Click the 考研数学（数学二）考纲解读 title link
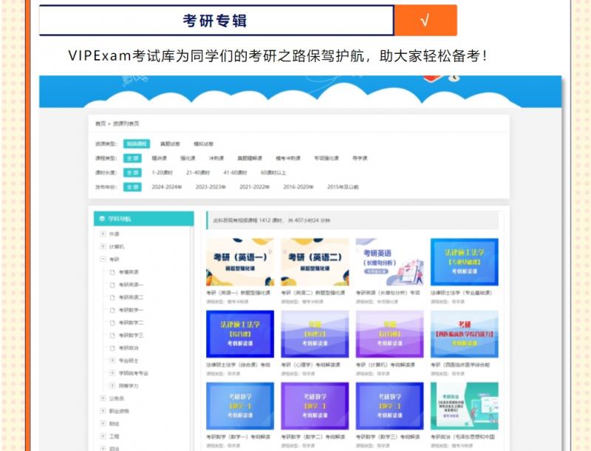 312,437
